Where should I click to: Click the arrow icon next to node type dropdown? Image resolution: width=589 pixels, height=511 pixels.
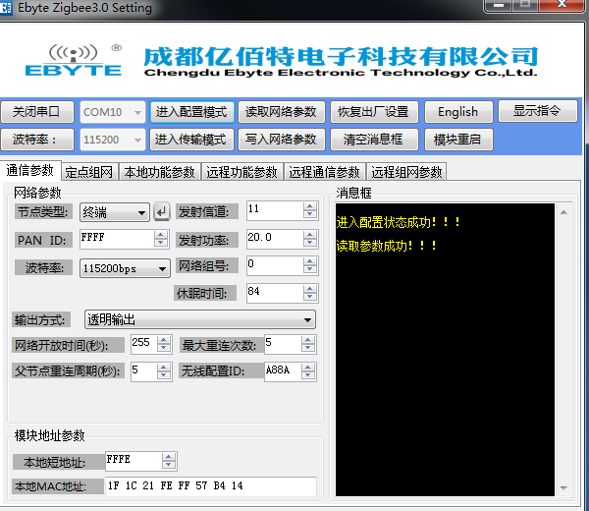tap(162, 211)
